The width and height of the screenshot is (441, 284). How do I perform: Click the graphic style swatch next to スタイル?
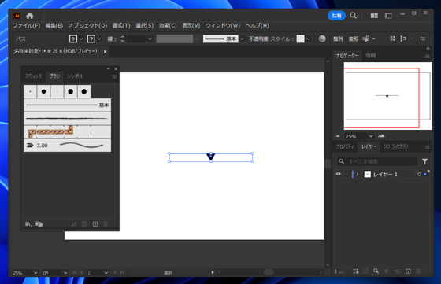tap(300, 39)
